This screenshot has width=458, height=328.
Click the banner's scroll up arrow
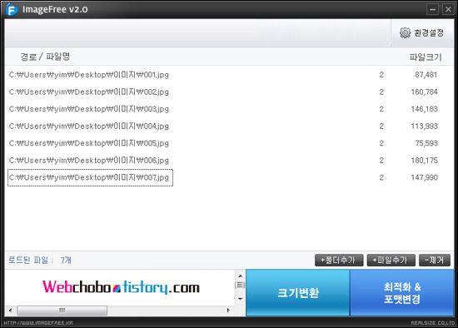(x=240, y=276)
